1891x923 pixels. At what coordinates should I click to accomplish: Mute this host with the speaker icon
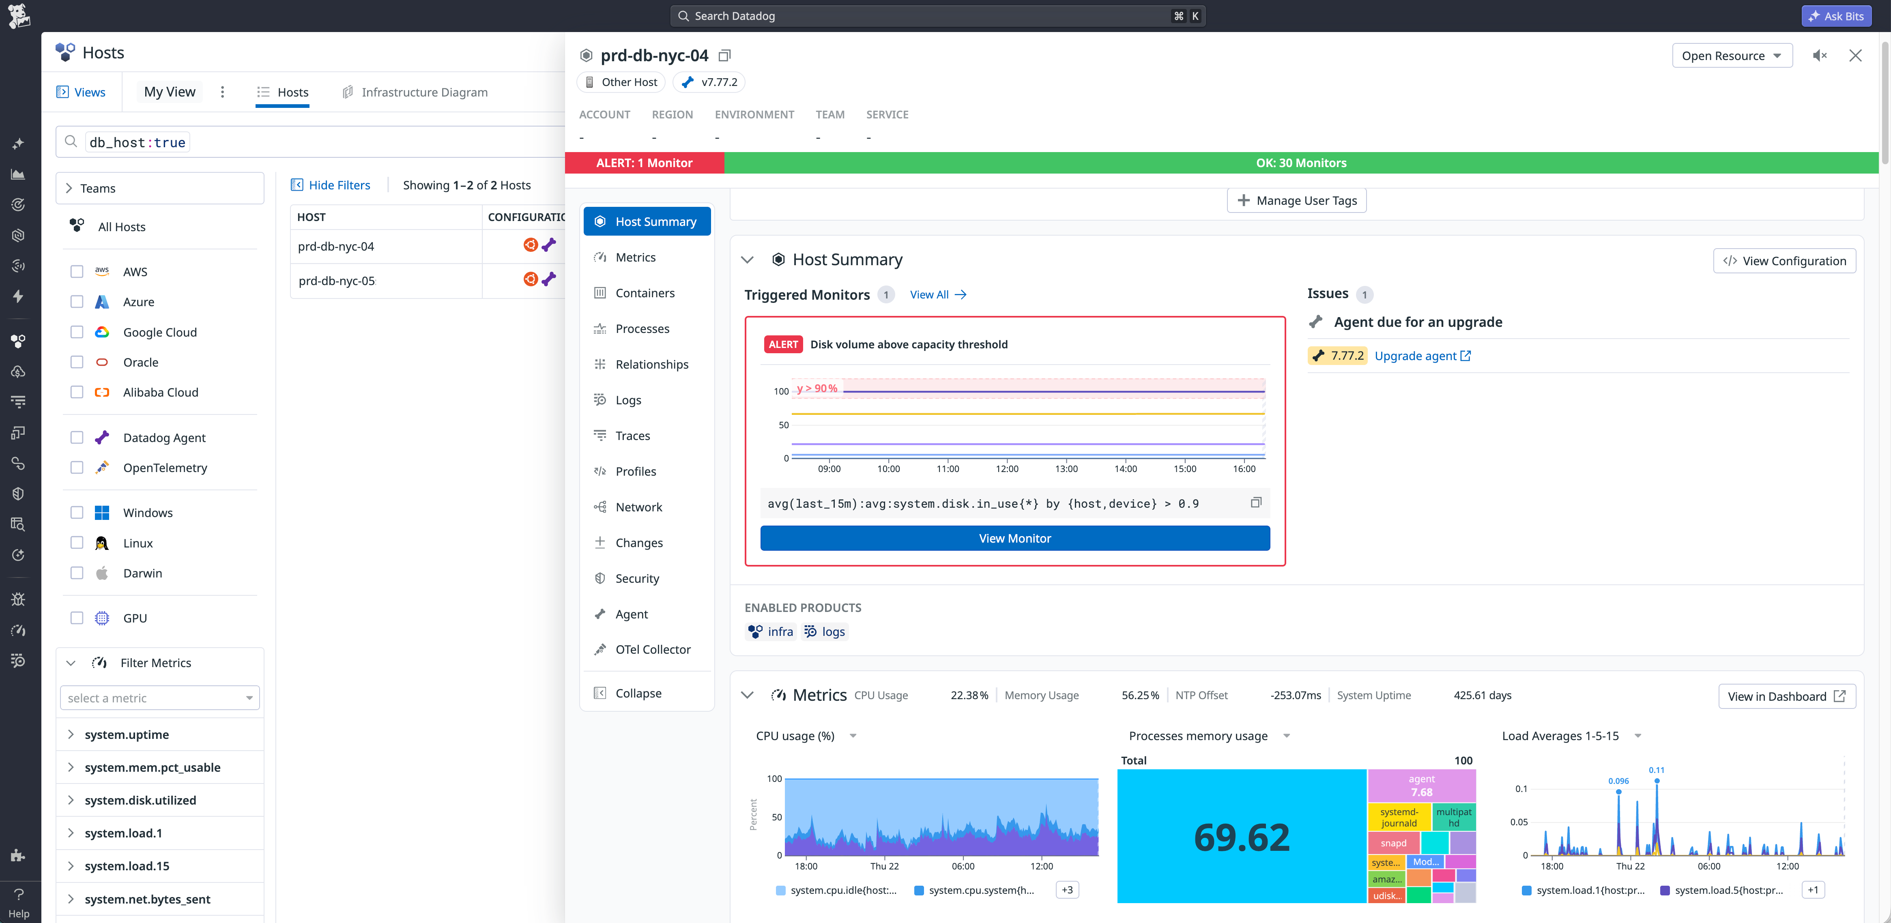(x=1819, y=56)
